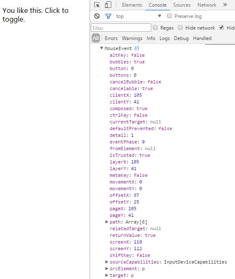Click the 'composed: true' property

[128, 108]
